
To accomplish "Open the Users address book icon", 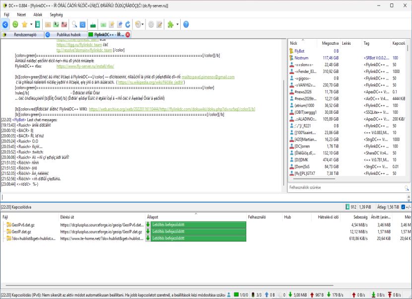I will (x=38, y=24).
